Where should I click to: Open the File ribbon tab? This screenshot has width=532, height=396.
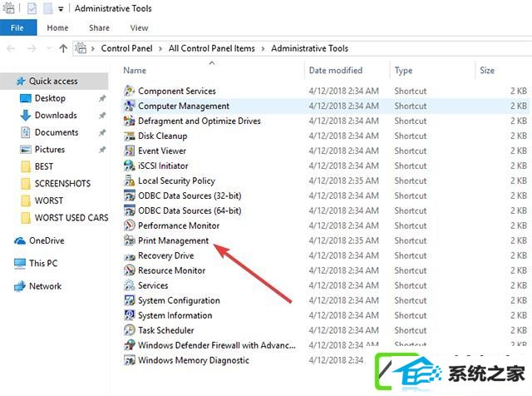point(18,27)
